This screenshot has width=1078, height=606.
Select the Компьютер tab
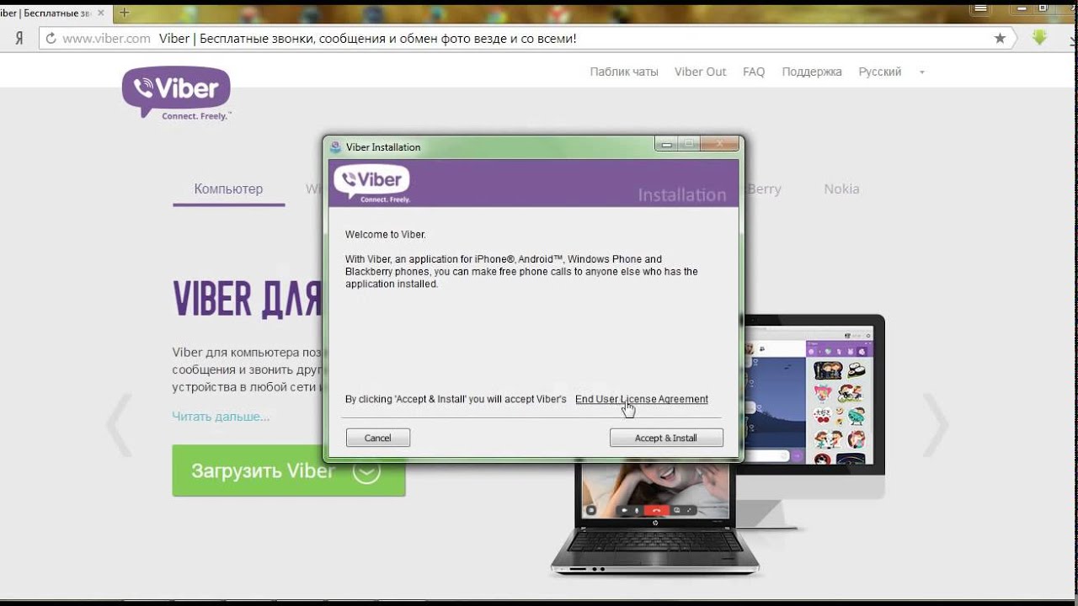click(228, 189)
